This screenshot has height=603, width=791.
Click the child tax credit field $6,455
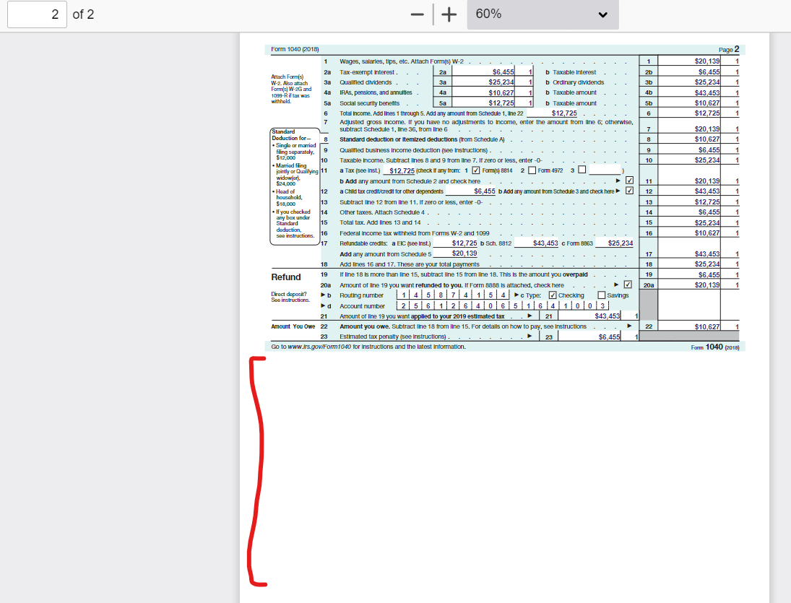(471, 191)
